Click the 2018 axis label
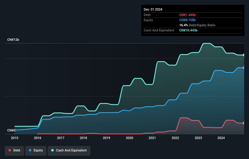This screenshot has height=159, width=249. coord(83,138)
